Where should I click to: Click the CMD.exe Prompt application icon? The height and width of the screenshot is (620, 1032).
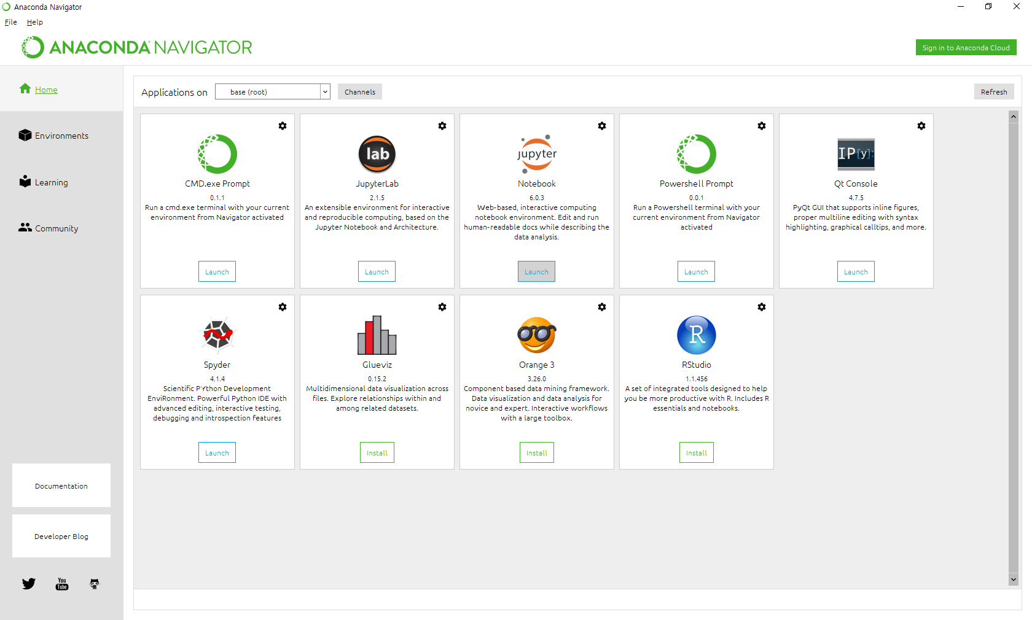tap(217, 154)
